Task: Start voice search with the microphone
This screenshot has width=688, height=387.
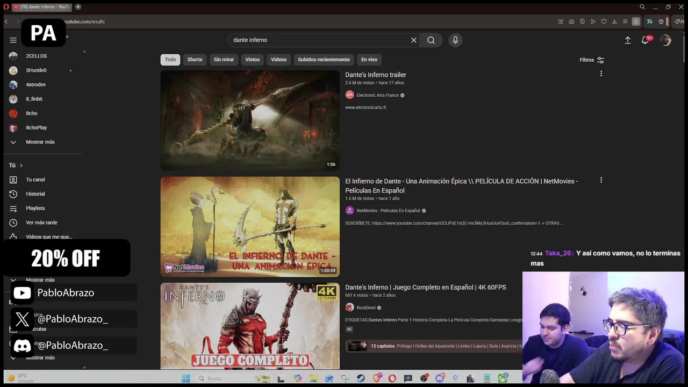Action: coord(455,40)
